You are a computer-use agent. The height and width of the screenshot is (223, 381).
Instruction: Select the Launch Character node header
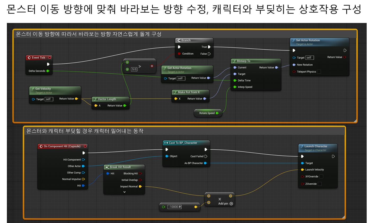[x=318, y=148]
